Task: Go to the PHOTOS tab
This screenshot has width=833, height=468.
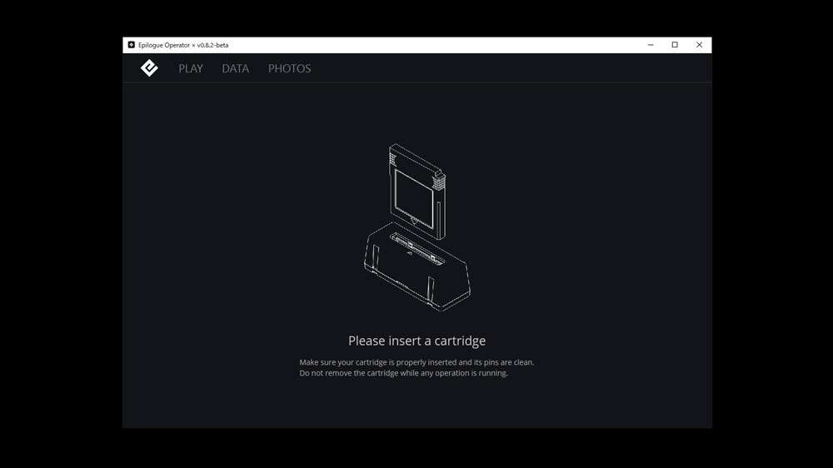Action: click(289, 68)
